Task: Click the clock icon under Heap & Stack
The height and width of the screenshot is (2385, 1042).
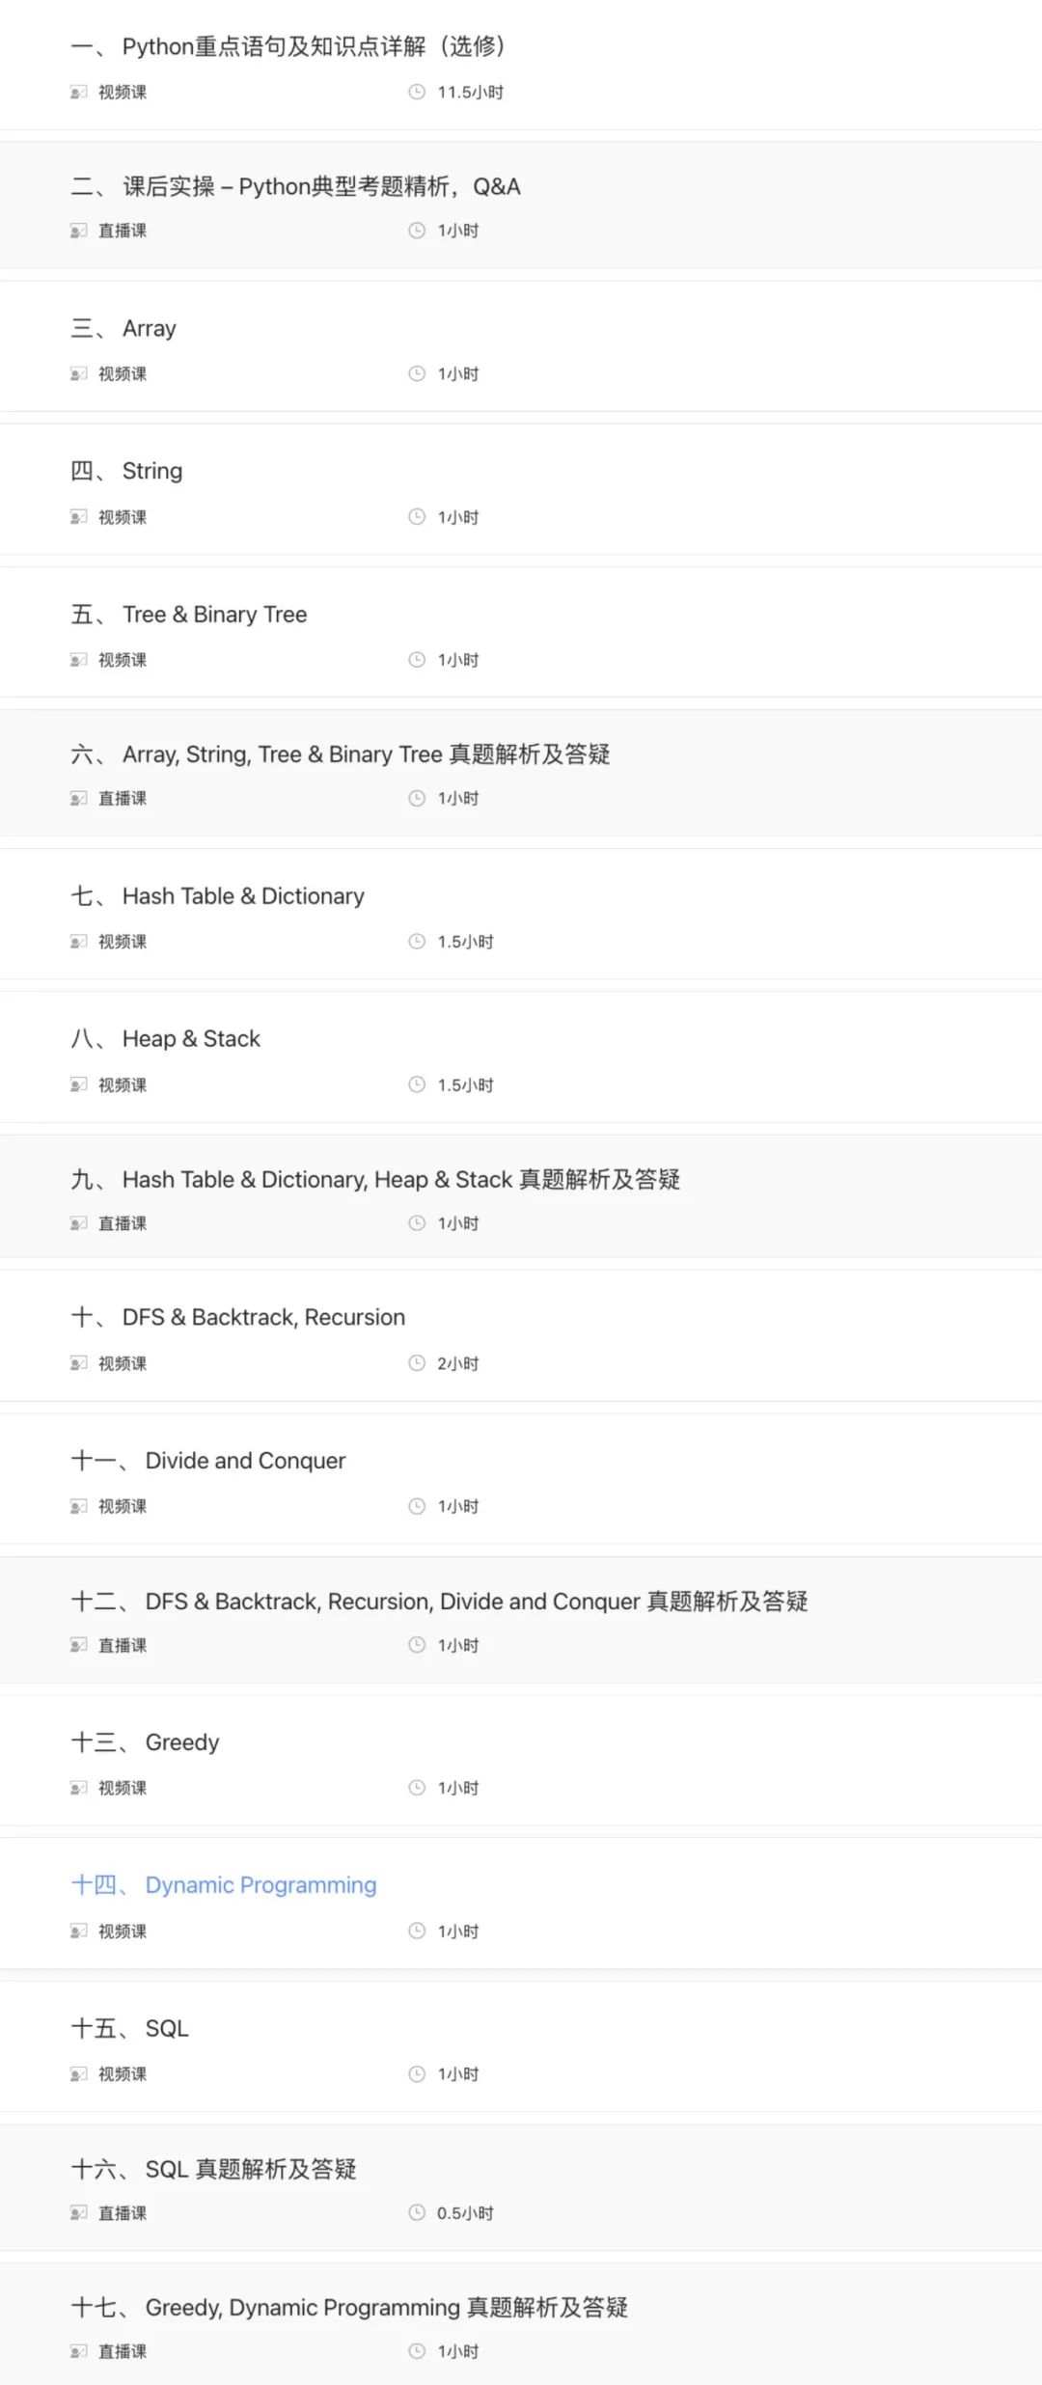Action: click(x=417, y=1084)
